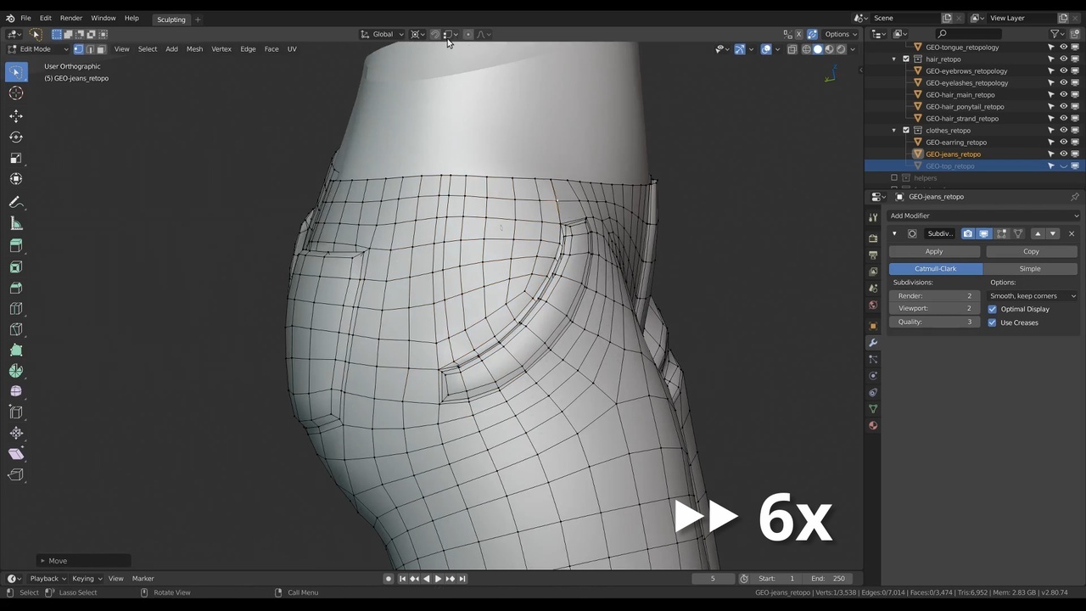Screen dimensions: 1086x611
Task: Open the Edit Mode selector dropdown
Action: click(38, 49)
